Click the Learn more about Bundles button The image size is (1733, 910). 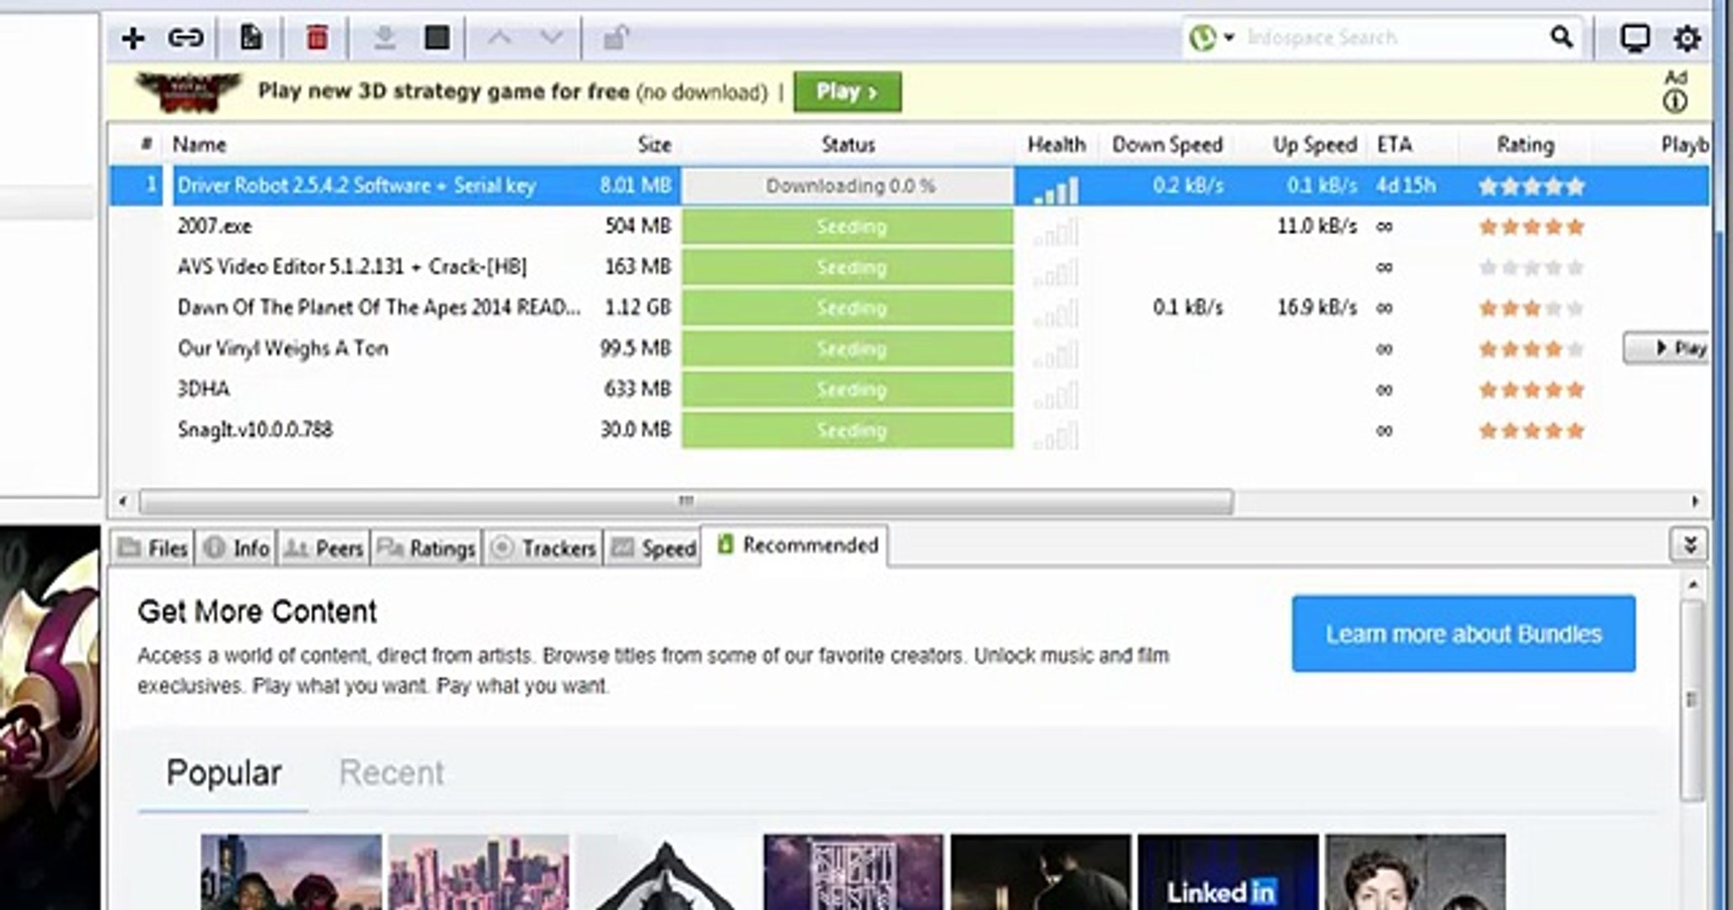(x=1463, y=634)
